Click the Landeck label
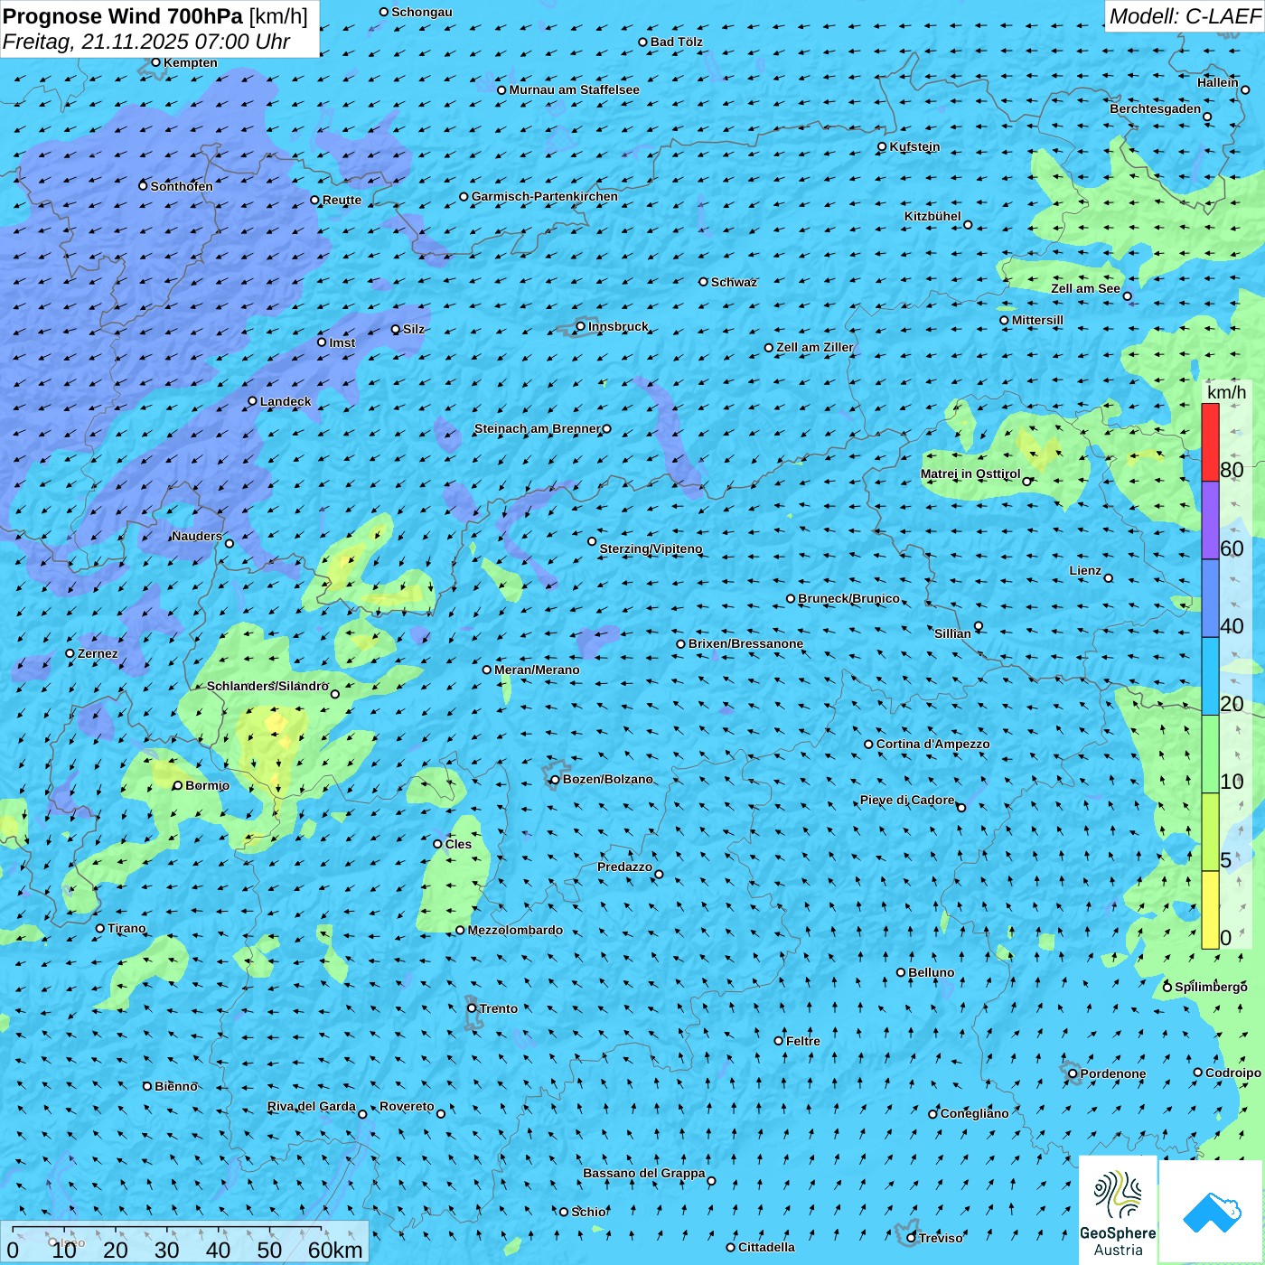The width and height of the screenshot is (1265, 1265). pyautogui.click(x=286, y=401)
